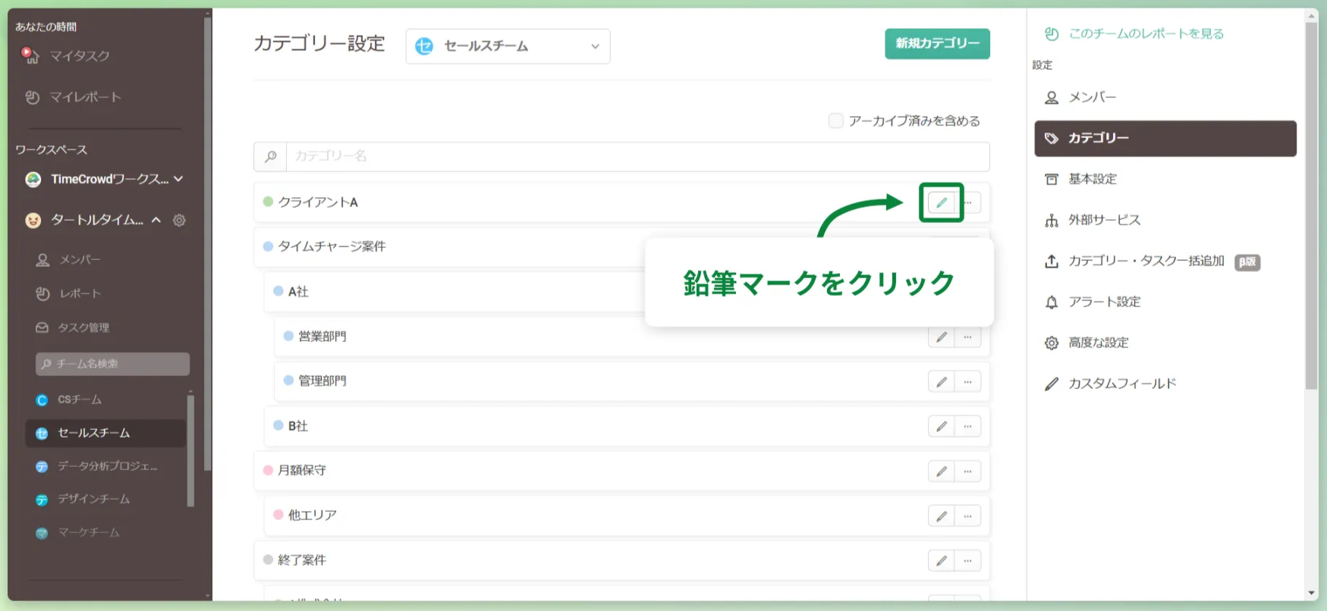Click pencil icon in B社 row
The image size is (1327, 611).
coord(942,427)
